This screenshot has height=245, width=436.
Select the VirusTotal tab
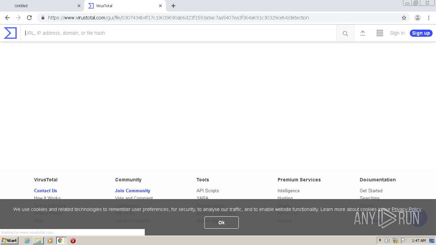click(125, 6)
